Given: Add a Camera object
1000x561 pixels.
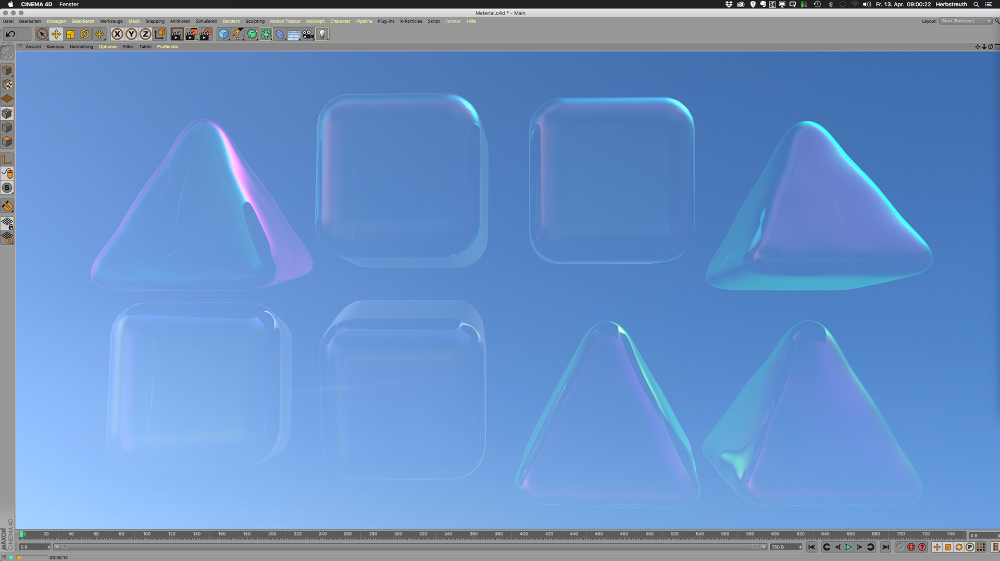Looking at the screenshot, I should pos(308,34).
